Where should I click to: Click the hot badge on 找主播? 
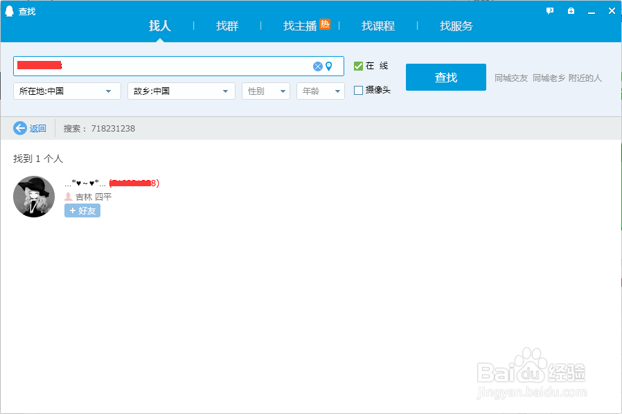click(325, 24)
